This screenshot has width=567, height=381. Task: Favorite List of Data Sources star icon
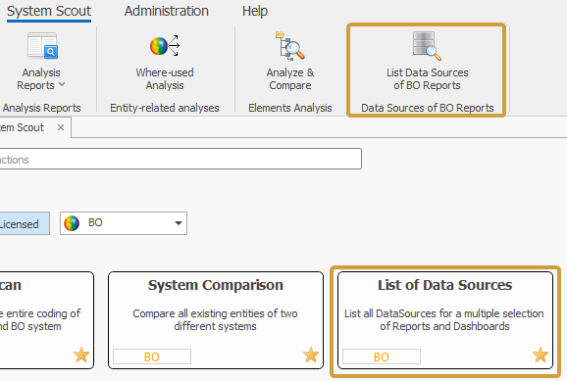(541, 355)
